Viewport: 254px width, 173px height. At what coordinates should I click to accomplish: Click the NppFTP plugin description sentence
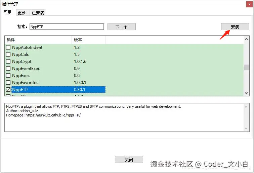click(x=93, y=106)
